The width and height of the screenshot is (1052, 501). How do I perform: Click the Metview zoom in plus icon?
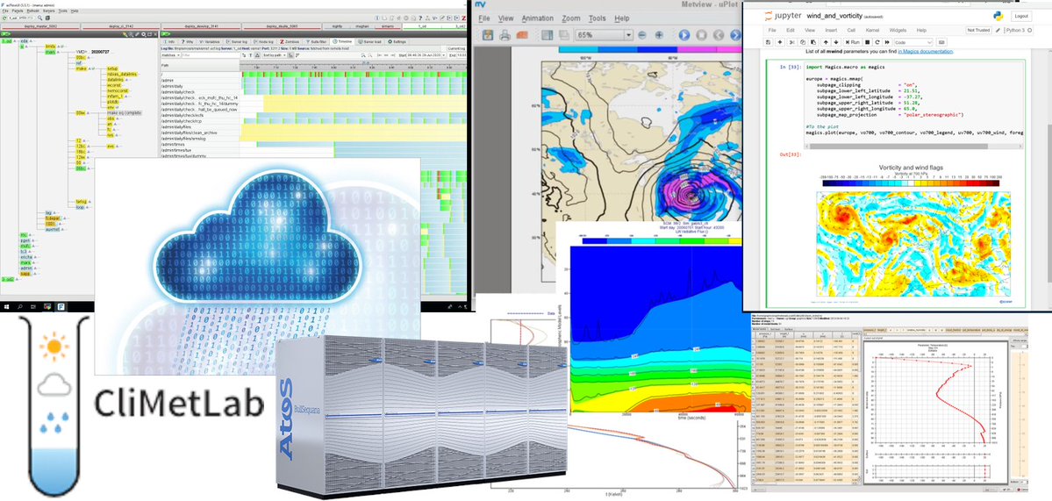pos(659,35)
